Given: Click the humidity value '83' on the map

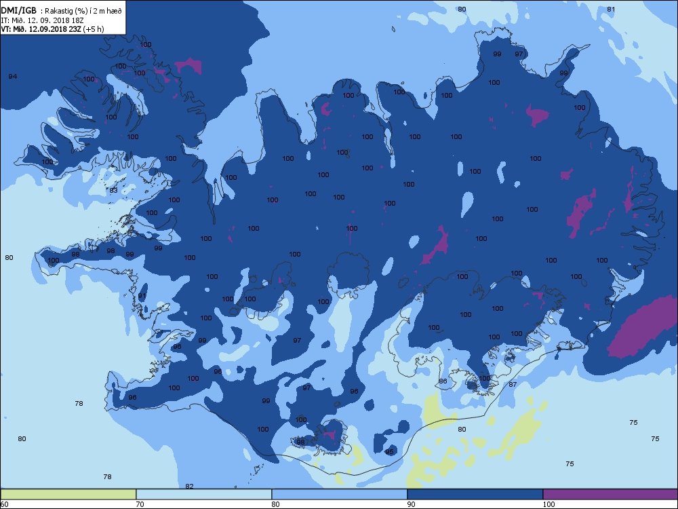Looking at the screenshot, I should tap(113, 190).
